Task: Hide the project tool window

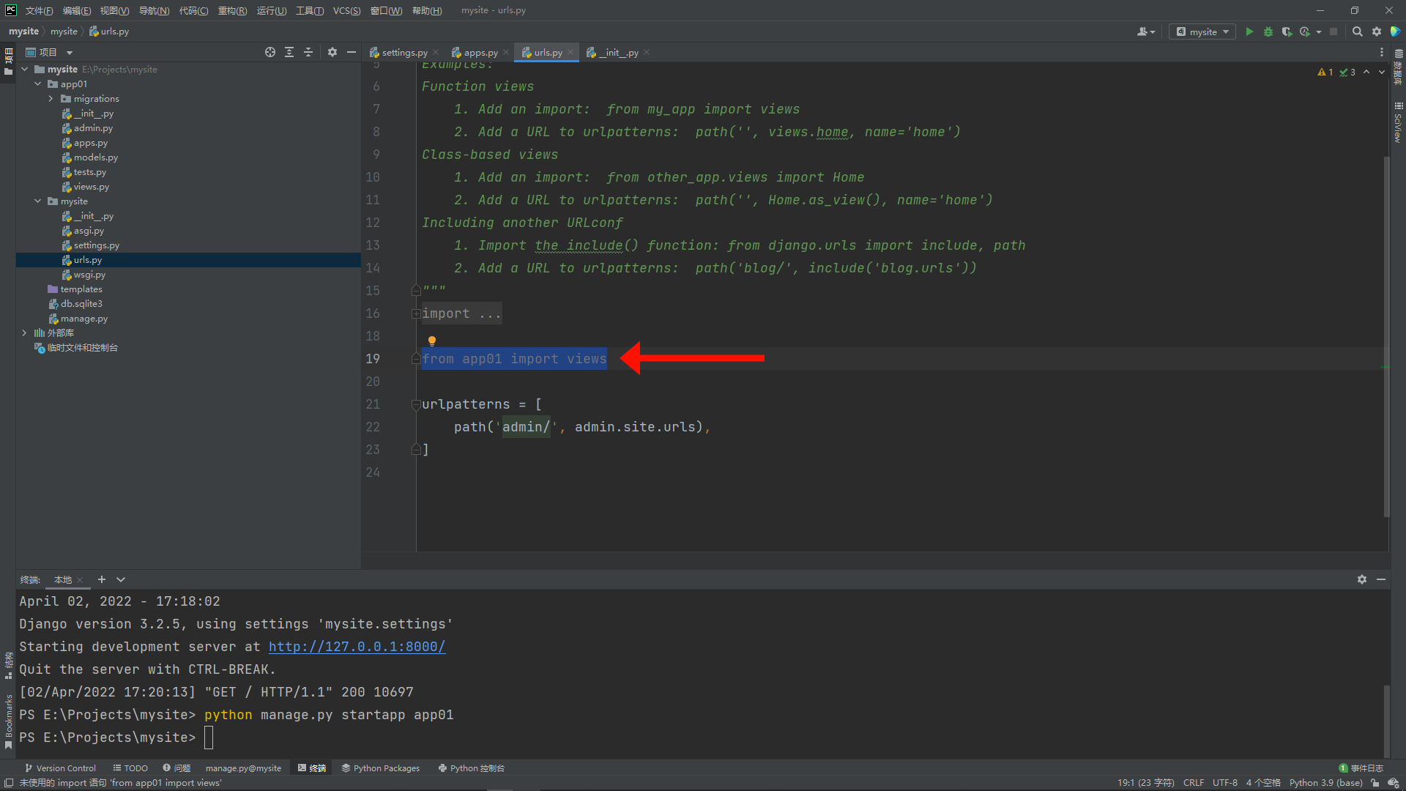Action: (351, 52)
